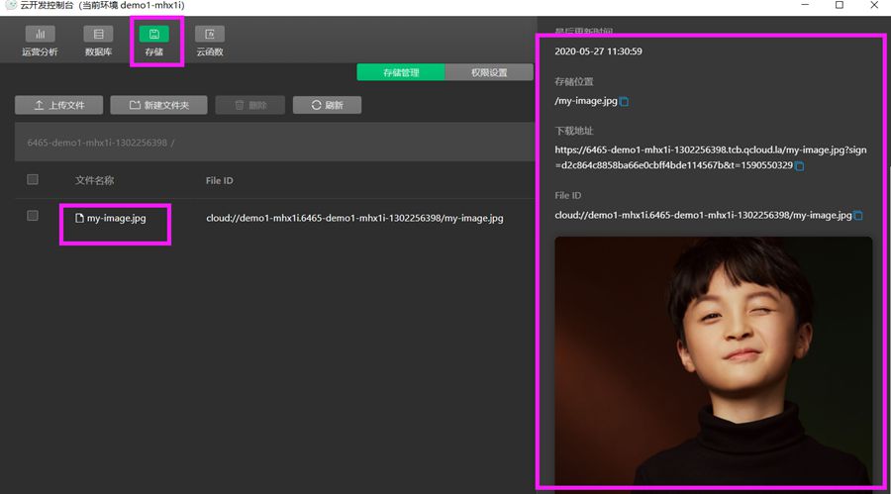
Task: Copy the 存储位置 path /my-image.jpg
Action: [625, 102]
